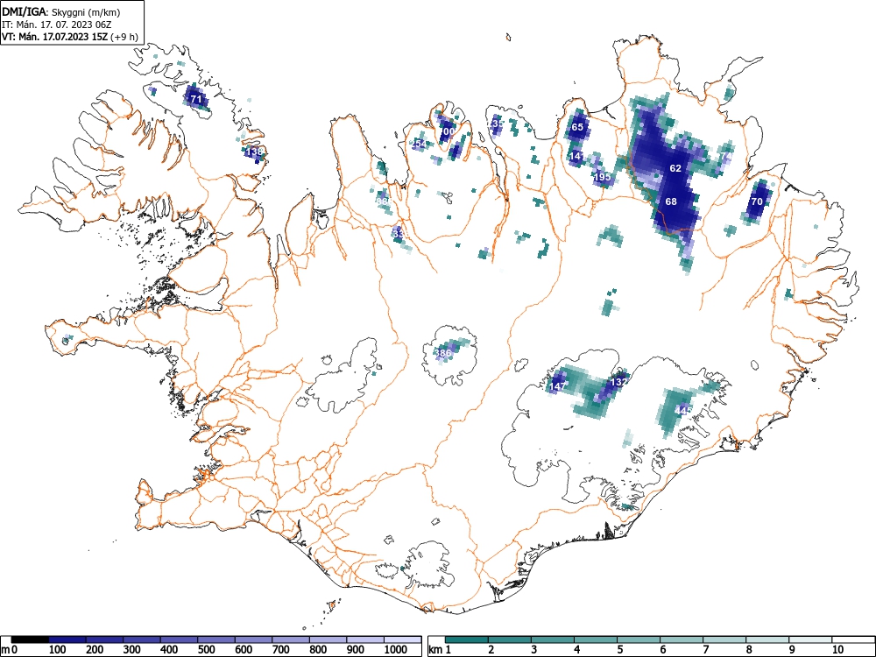The image size is (876, 657).
Task: Click the dark teal 1–2 km legend swatch
Action: coord(467,639)
